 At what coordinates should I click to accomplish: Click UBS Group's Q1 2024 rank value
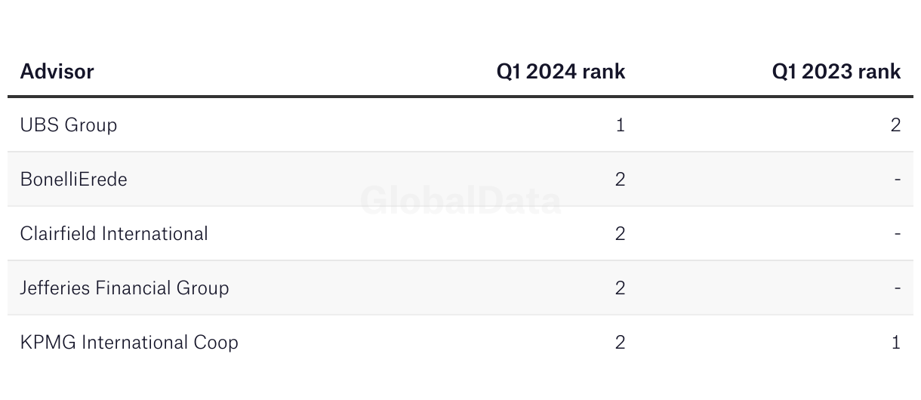coord(621,125)
